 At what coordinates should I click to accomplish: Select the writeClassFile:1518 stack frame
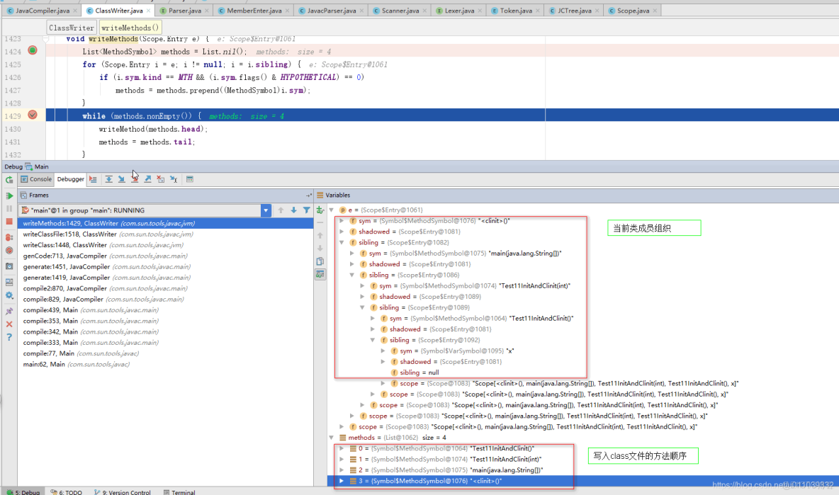(69, 234)
